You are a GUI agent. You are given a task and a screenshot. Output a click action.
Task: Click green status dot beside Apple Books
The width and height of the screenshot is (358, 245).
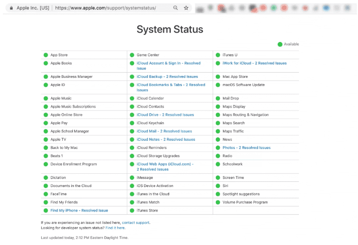(46, 63)
